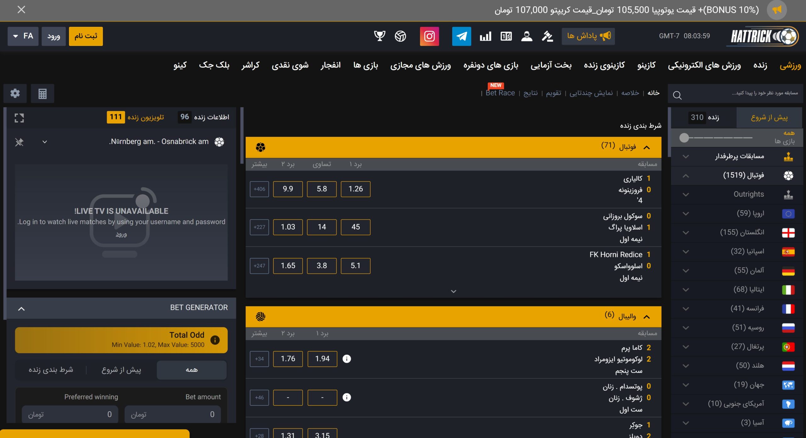Open the 'زنده 310' tab

[704, 117]
